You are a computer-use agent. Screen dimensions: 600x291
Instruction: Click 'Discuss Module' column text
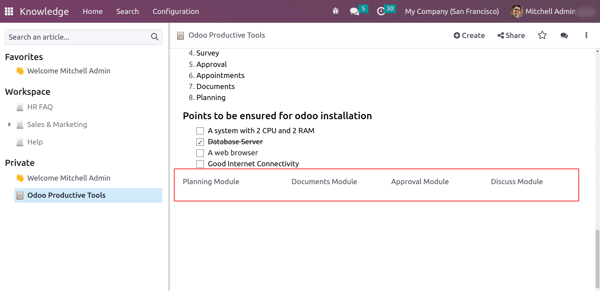pos(517,182)
